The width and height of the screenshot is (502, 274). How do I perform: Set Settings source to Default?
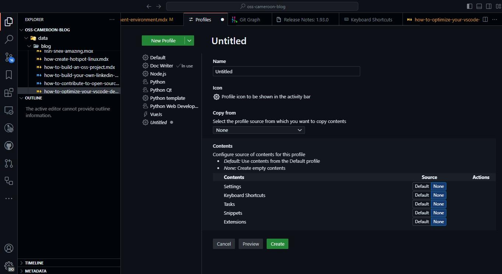pyautogui.click(x=422, y=186)
